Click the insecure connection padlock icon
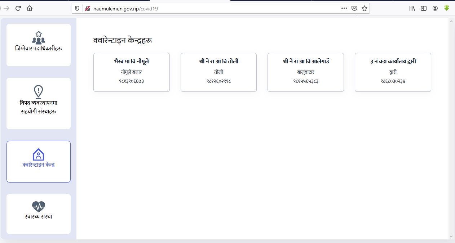The image size is (455, 243). point(87,8)
